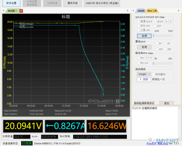Click the 16.6246W power readout
The image size is (182, 146).
tap(106, 126)
